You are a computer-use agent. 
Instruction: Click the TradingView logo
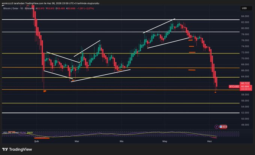click(x=17, y=149)
